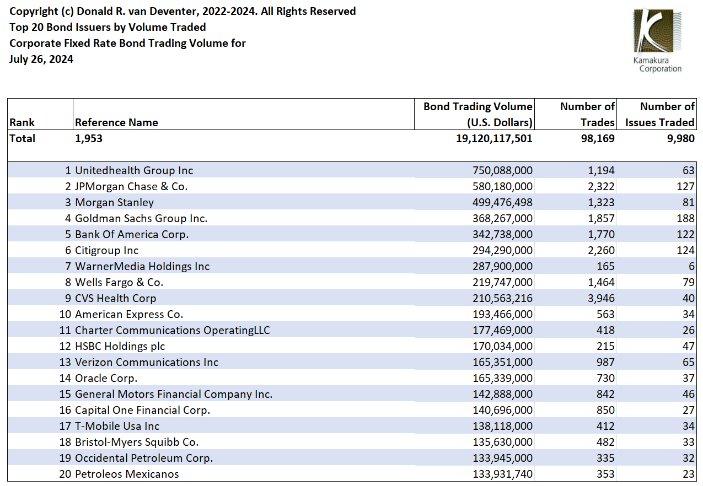
Task: Click Petroleos Mexicanos volume 133,931,740
Action: [503, 474]
